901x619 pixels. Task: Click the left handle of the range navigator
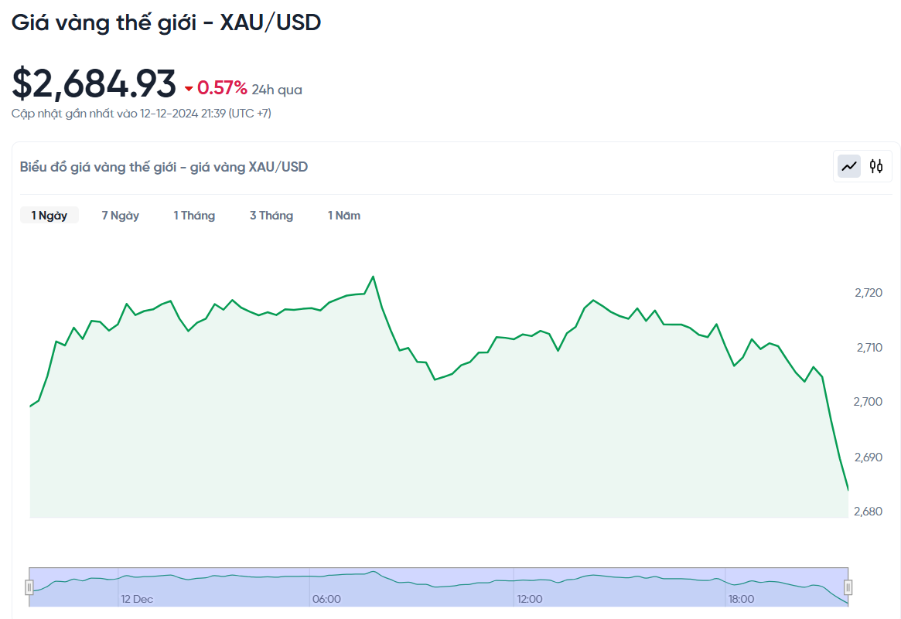point(29,587)
